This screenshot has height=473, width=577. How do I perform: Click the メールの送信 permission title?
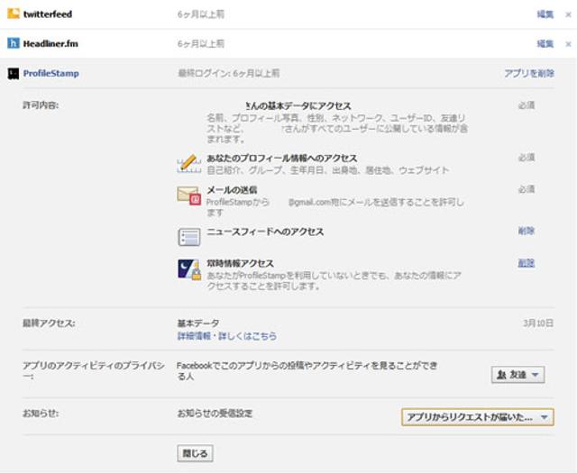[x=232, y=190]
